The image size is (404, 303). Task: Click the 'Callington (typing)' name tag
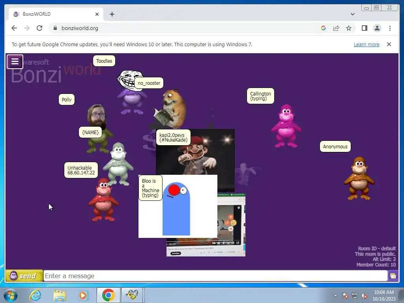tap(260, 96)
